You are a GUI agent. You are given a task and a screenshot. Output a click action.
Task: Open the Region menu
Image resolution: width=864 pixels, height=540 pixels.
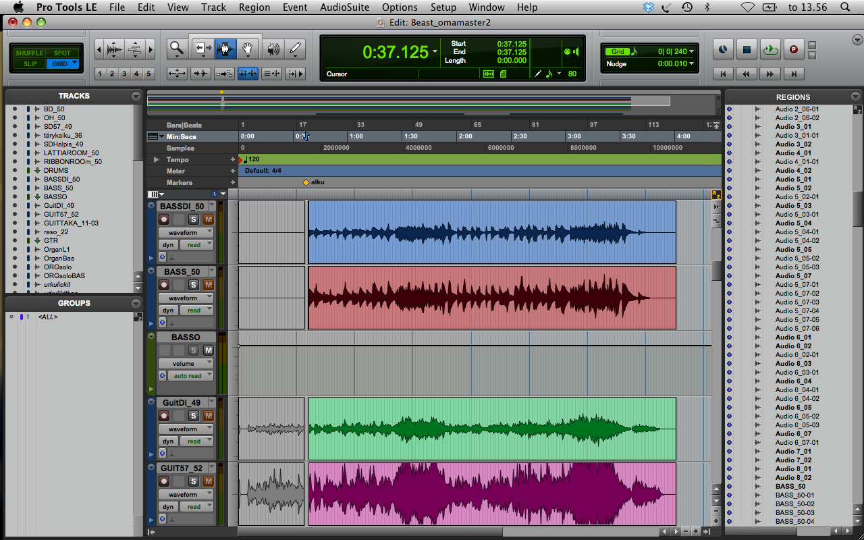pyautogui.click(x=254, y=7)
